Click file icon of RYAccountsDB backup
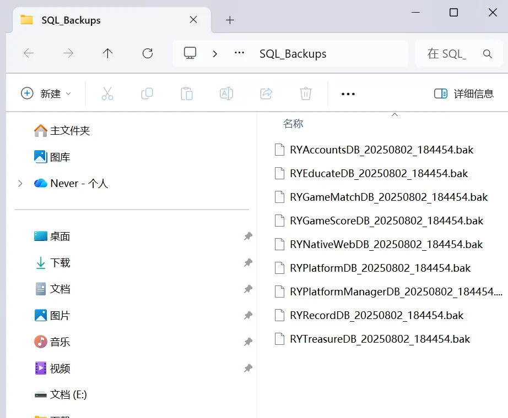Image resolution: width=508 pixels, height=418 pixels. click(x=279, y=150)
